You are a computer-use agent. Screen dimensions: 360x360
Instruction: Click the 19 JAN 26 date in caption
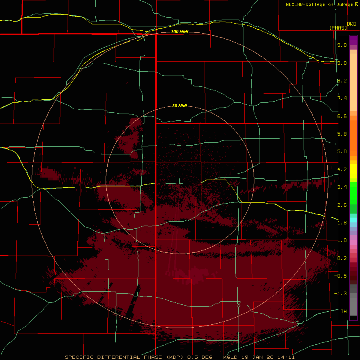coord(258,357)
